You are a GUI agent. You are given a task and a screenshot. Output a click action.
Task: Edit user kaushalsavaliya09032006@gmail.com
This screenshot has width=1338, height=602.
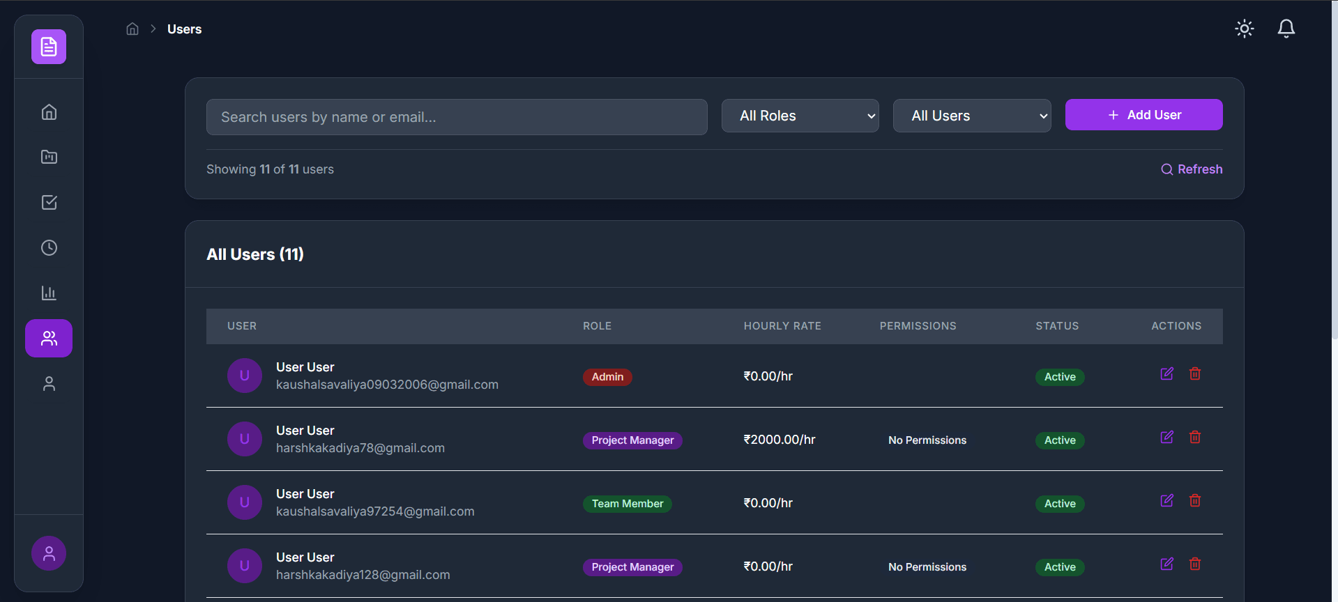click(x=1166, y=373)
